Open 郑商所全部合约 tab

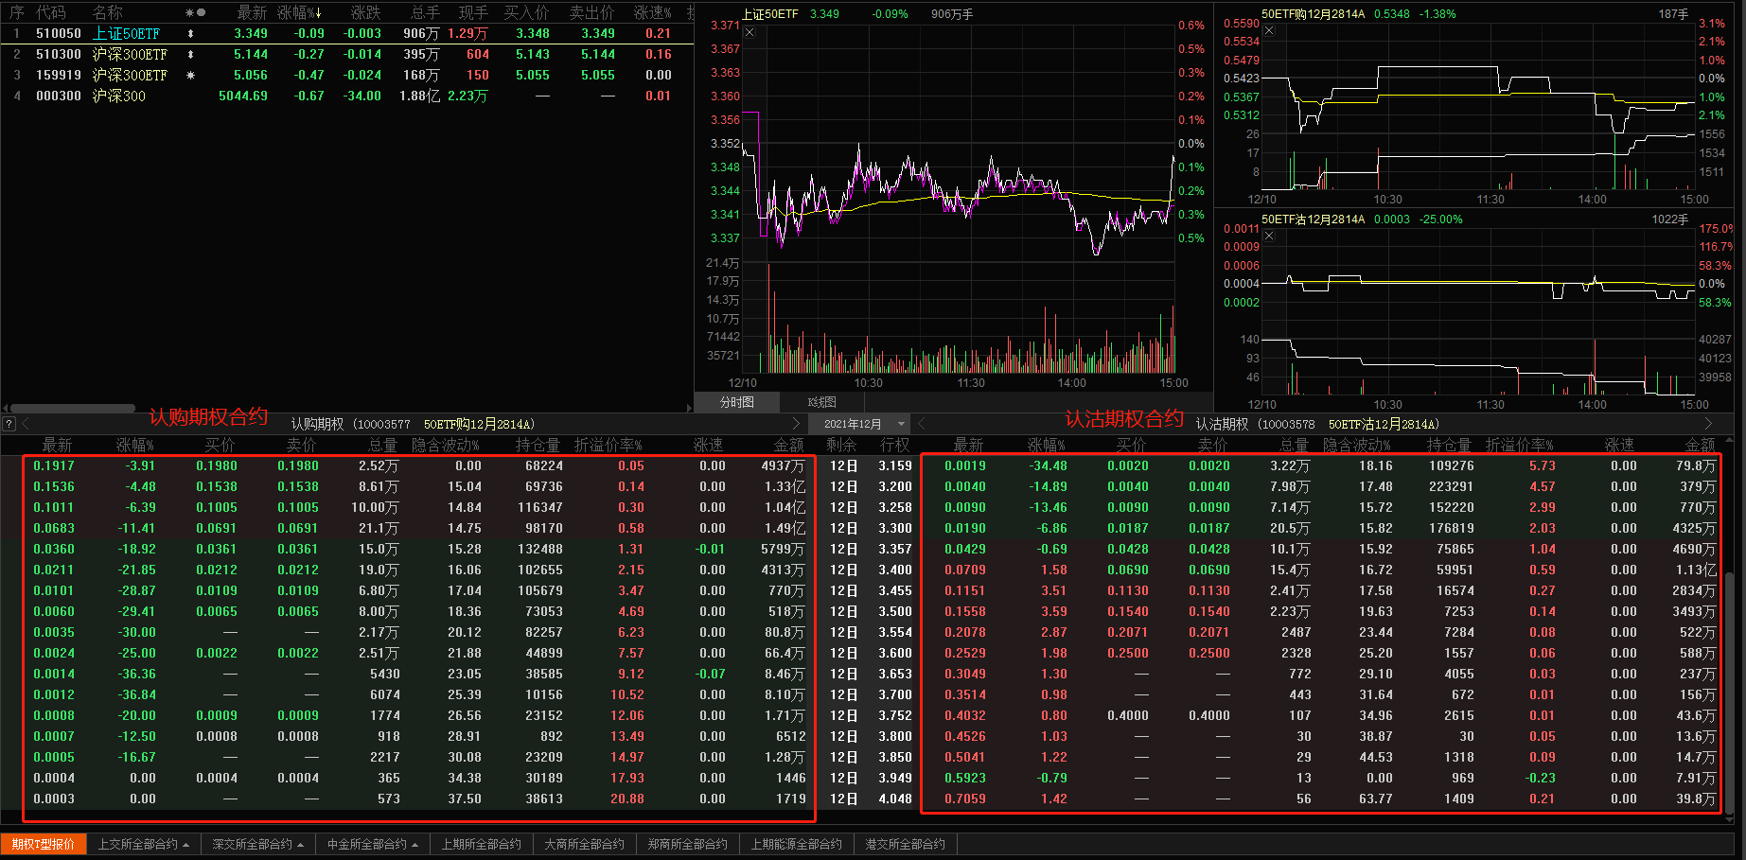click(x=688, y=844)
